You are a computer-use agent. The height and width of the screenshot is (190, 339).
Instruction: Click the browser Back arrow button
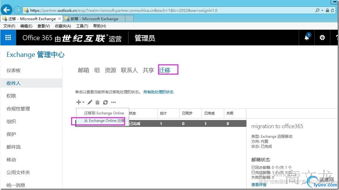tap(7, 10)
